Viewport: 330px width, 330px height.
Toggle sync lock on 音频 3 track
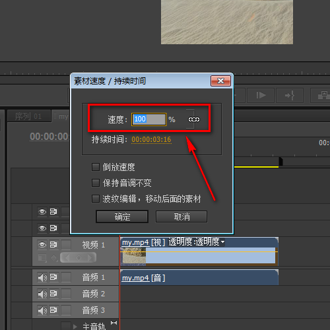(53, 310)
